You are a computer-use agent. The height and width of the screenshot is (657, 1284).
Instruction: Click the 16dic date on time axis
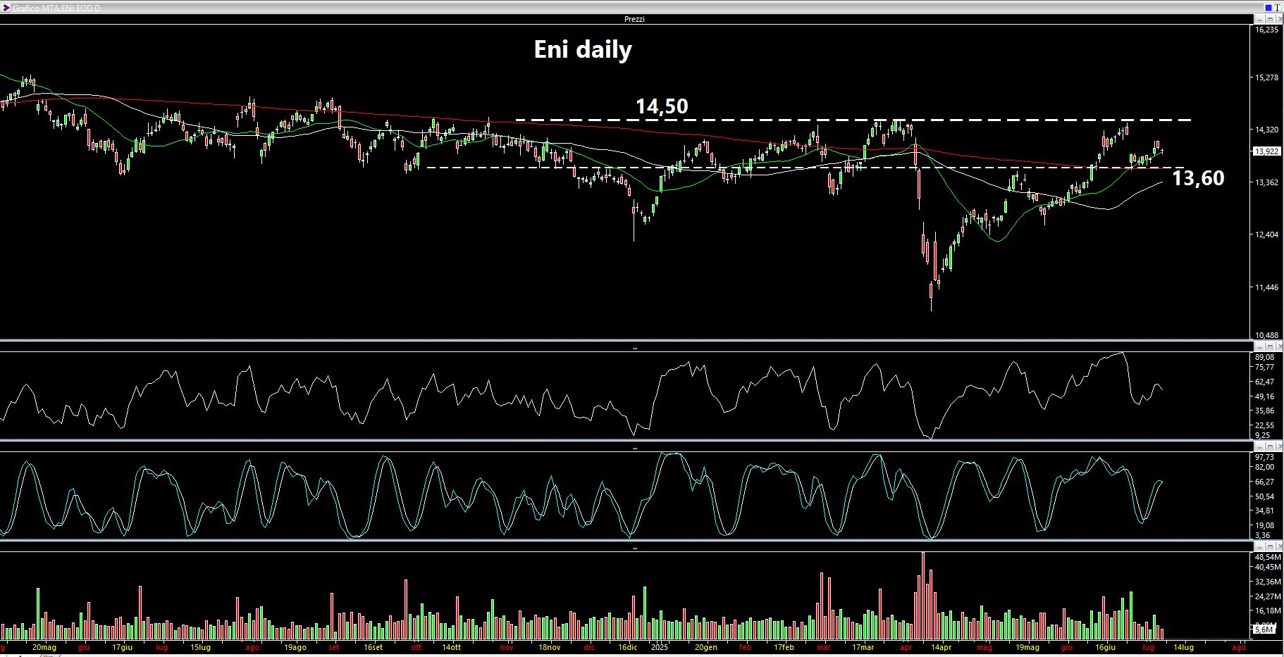(627, 647)
